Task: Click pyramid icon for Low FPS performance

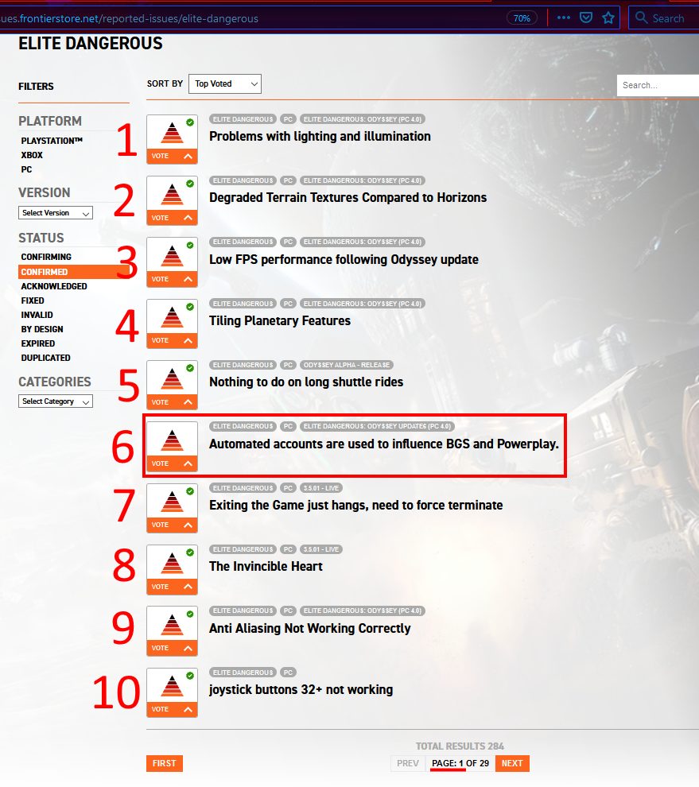Action: (173, 255)
